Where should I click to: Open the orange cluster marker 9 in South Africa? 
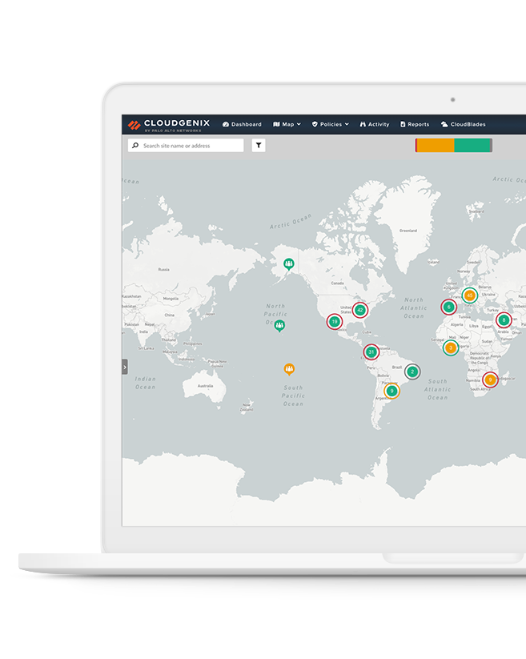tap(490, 380)
